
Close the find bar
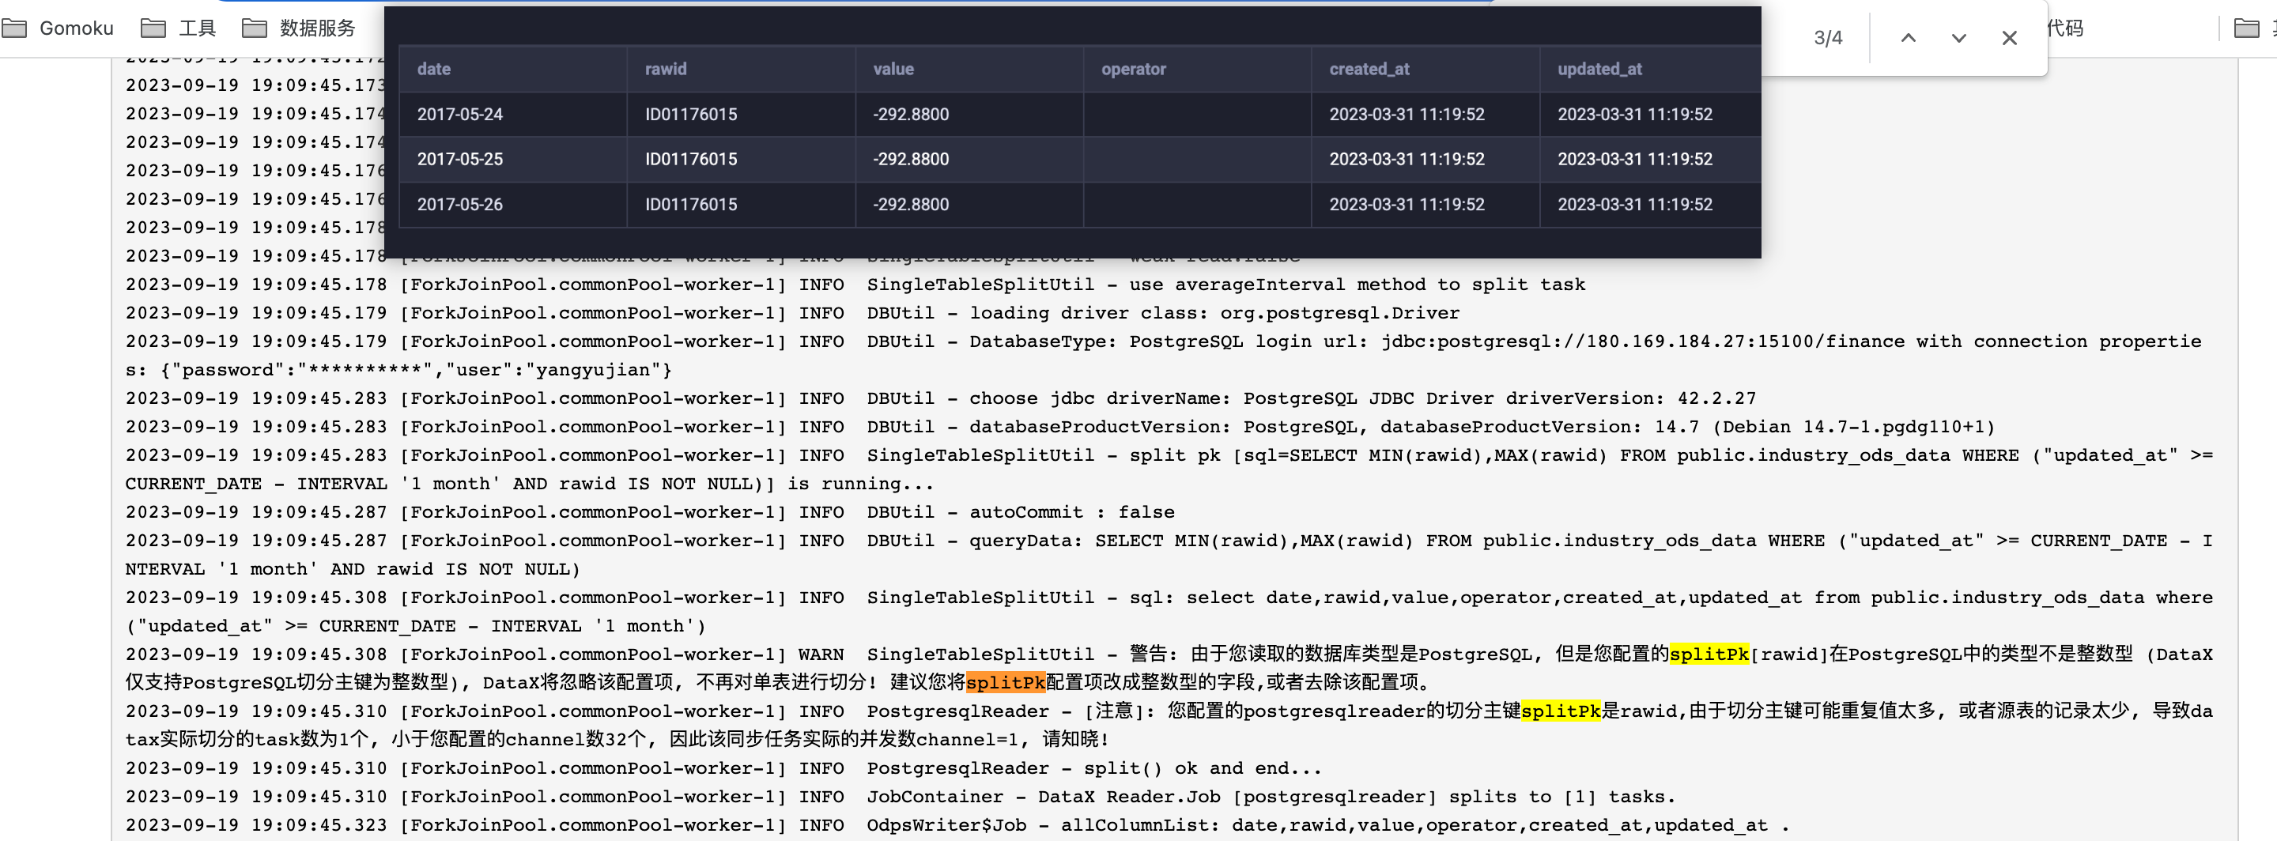pyautogui.click(x=2009, y=38)
